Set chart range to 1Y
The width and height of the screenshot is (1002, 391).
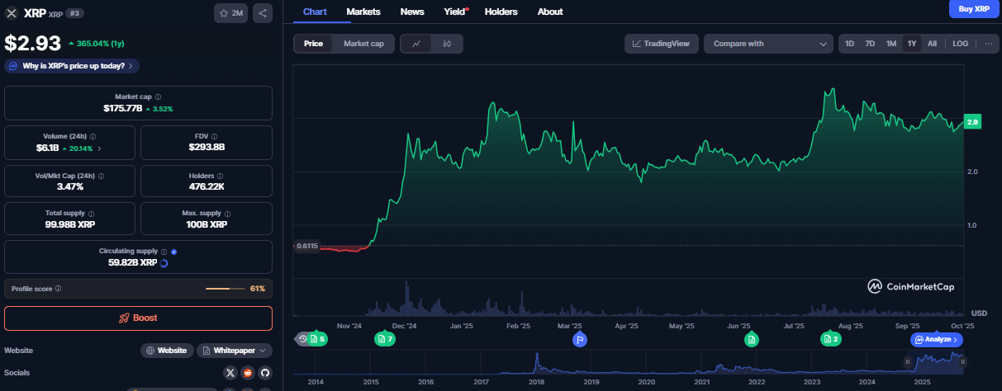click(911, 44)
